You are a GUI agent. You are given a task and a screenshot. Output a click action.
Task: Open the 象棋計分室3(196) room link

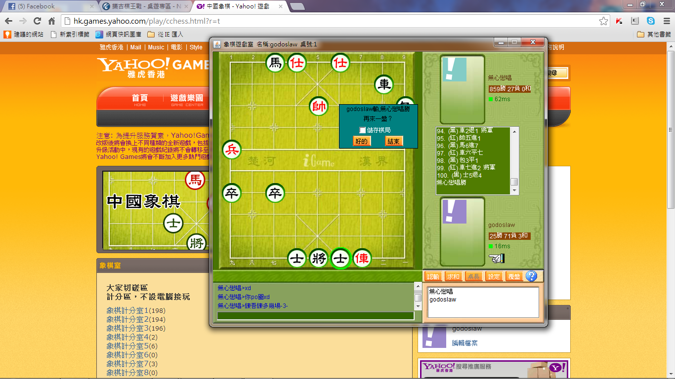136,328
